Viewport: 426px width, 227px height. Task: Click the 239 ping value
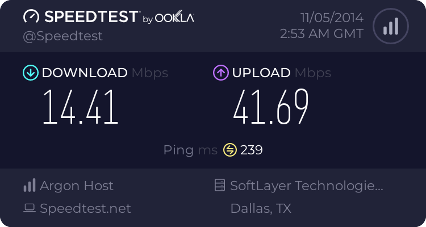pyautogui.click(x=252, y=150)
